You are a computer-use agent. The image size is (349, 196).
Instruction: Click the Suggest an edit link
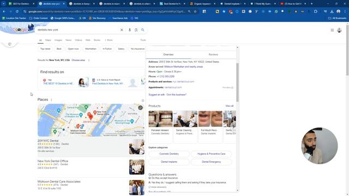pyautogui.click(x=157, y=95)
